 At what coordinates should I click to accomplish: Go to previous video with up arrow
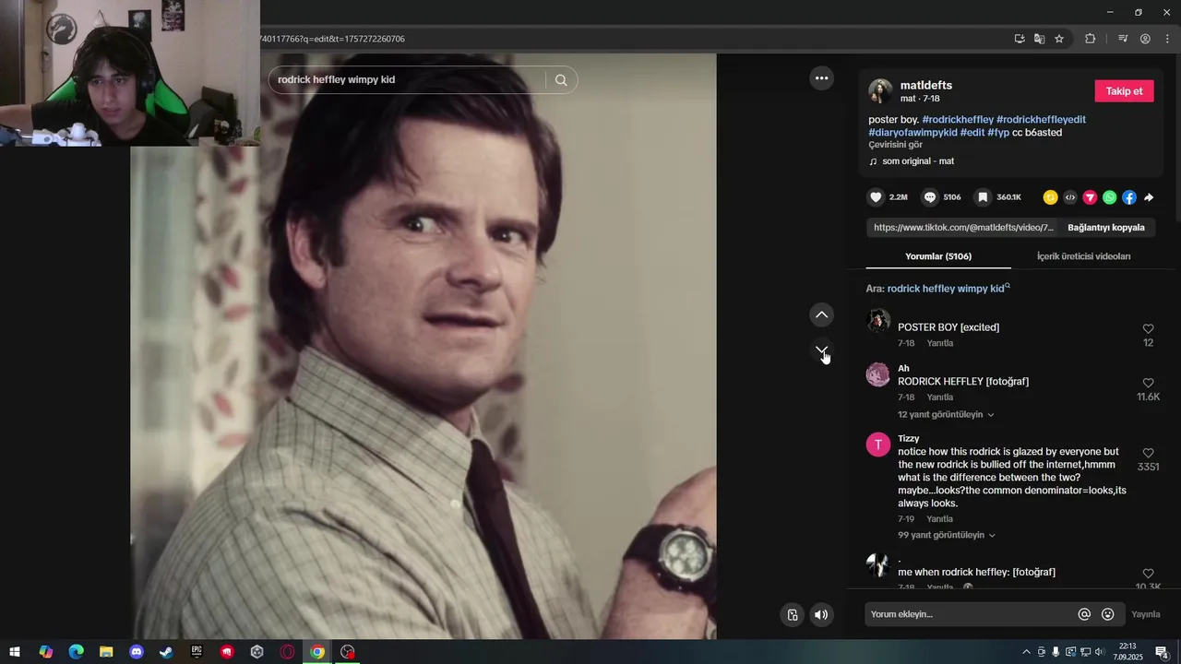[821, 315]
